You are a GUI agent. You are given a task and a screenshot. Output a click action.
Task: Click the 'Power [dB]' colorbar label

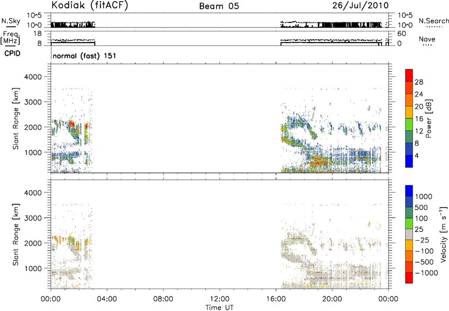coord(428,118)
